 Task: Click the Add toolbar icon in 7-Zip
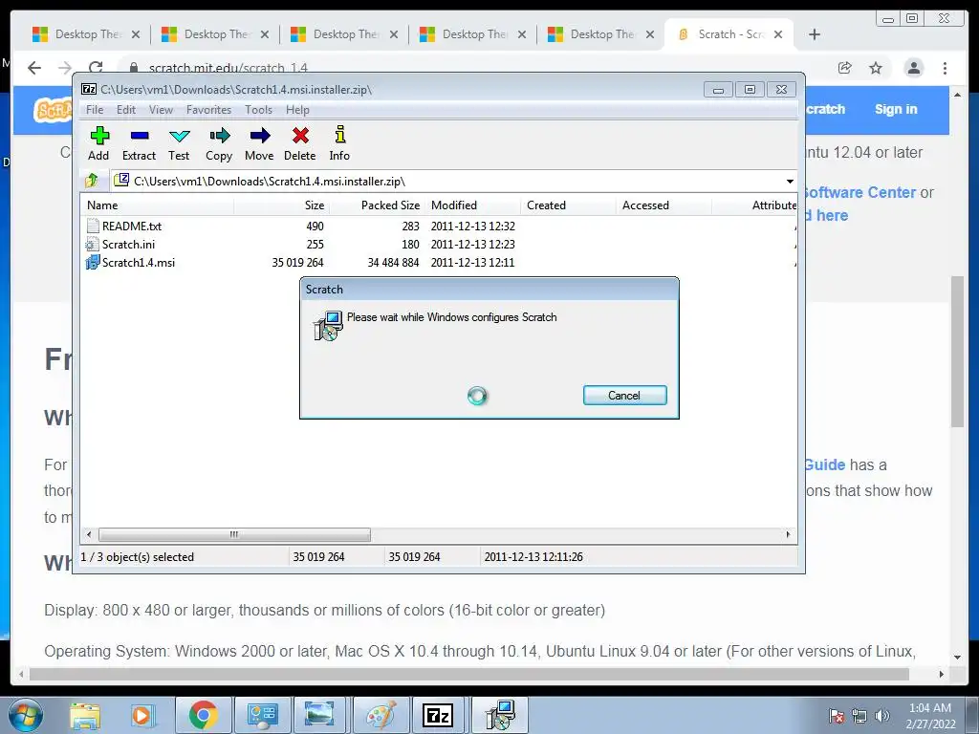pos(98,143)
